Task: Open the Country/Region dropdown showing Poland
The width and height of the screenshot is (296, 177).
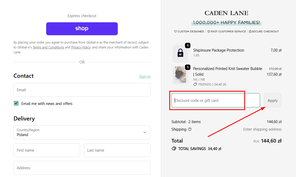Action: tap(82, 132)
